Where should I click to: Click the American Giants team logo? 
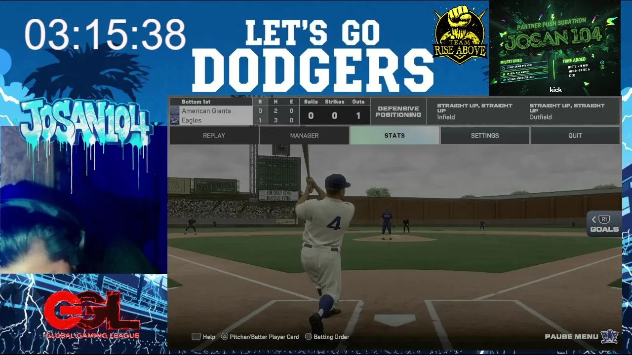[174, 111]
